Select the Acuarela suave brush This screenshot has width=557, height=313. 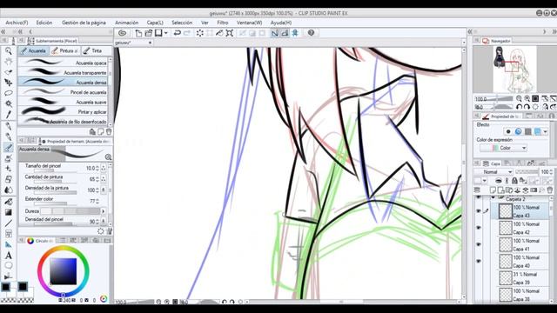pyautogui.click(x=63, y=102)
